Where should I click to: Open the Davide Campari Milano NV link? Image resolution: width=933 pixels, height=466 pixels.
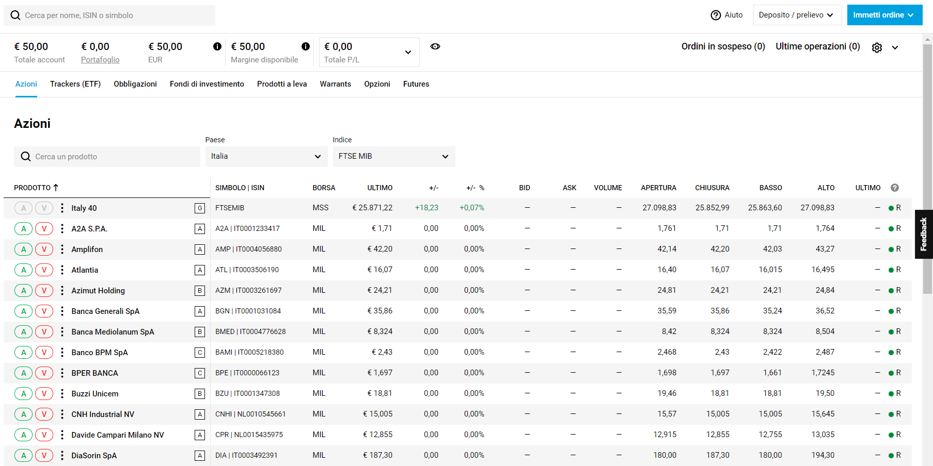tap(118, 435)
